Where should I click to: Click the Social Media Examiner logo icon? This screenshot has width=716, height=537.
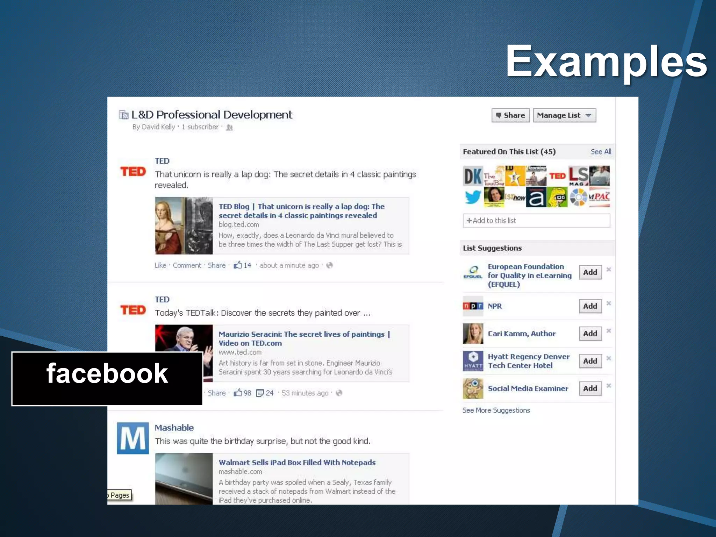point(473,388)
